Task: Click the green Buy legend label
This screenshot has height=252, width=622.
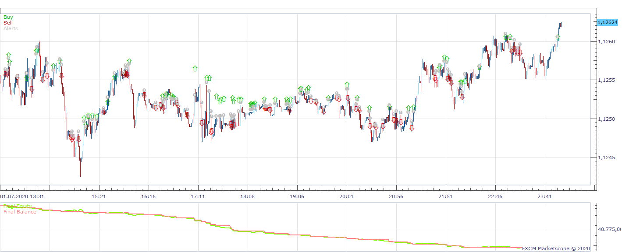Action: pyautogui.click(x=8, y=17)
